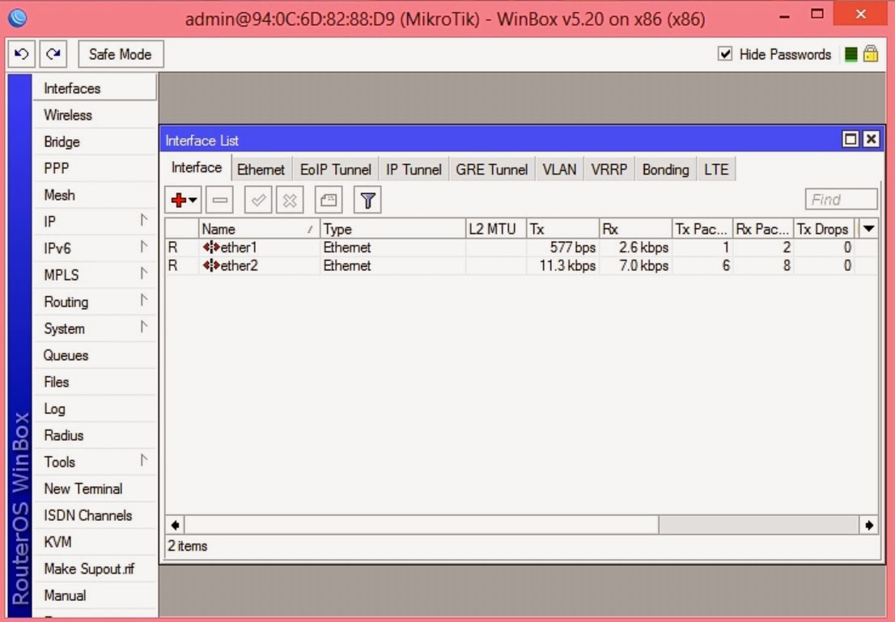Select the Interface tab

(197, 167)
